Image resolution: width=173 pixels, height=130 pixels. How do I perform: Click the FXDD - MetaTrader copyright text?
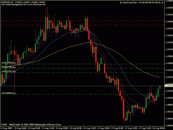(x=31, y=124)
